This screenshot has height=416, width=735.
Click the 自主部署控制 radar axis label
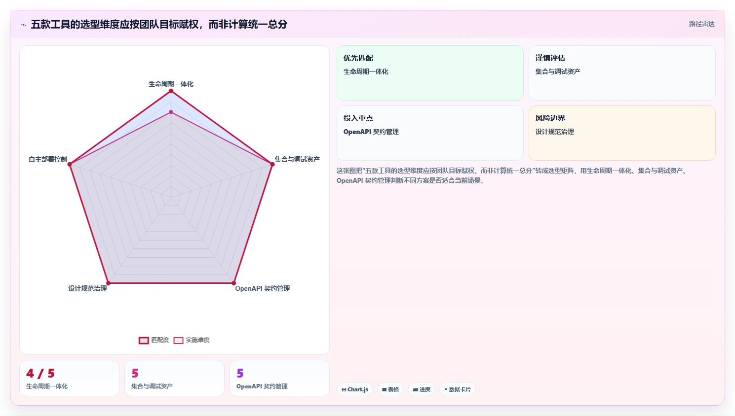click(x=48, y=159)
